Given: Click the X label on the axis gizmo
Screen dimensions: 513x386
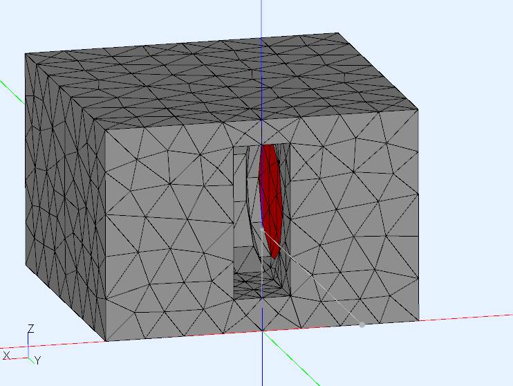Looking at the screenshot, I should coord(6,356).
